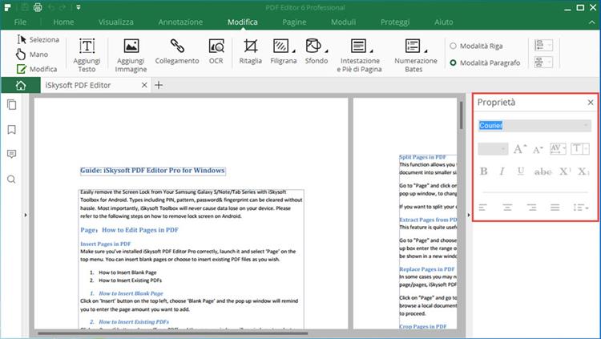The width and height of the screenshot is (601, 339).
Task: Apply subscript formatting
Action: point(583,172)
